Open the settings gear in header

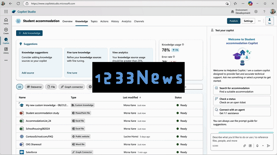coord(256,11)
